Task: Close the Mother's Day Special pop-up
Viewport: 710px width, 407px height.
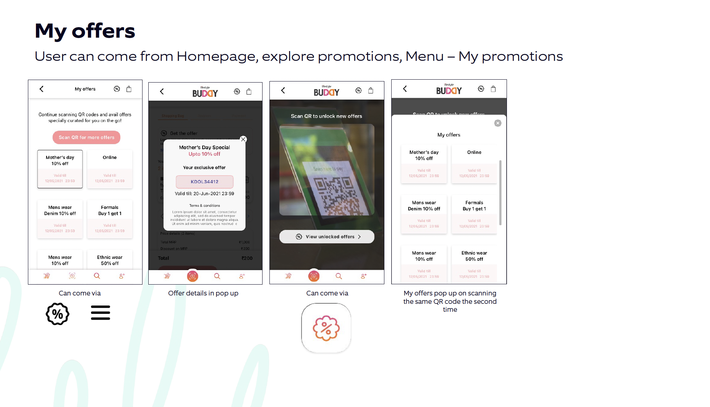Action: pos(243,139)
